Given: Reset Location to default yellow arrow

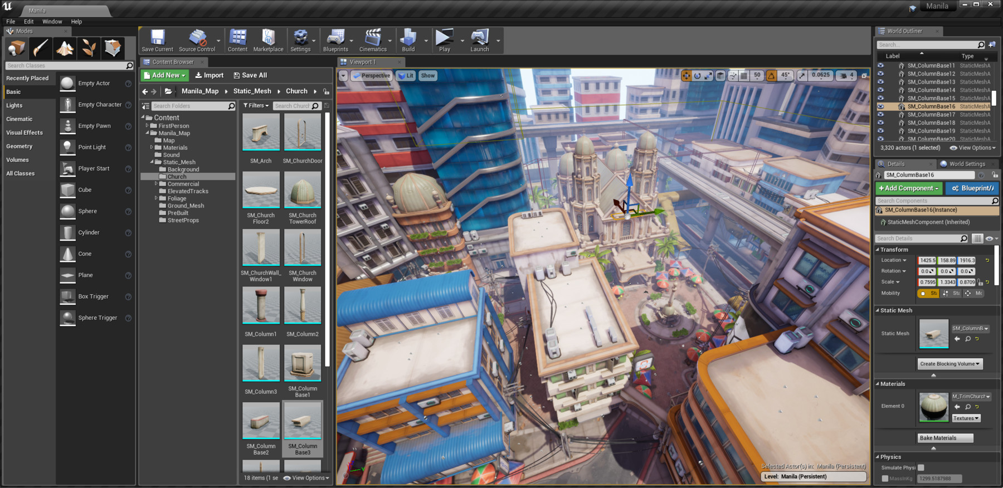Looking at the screenshot, I should [987, 260].
